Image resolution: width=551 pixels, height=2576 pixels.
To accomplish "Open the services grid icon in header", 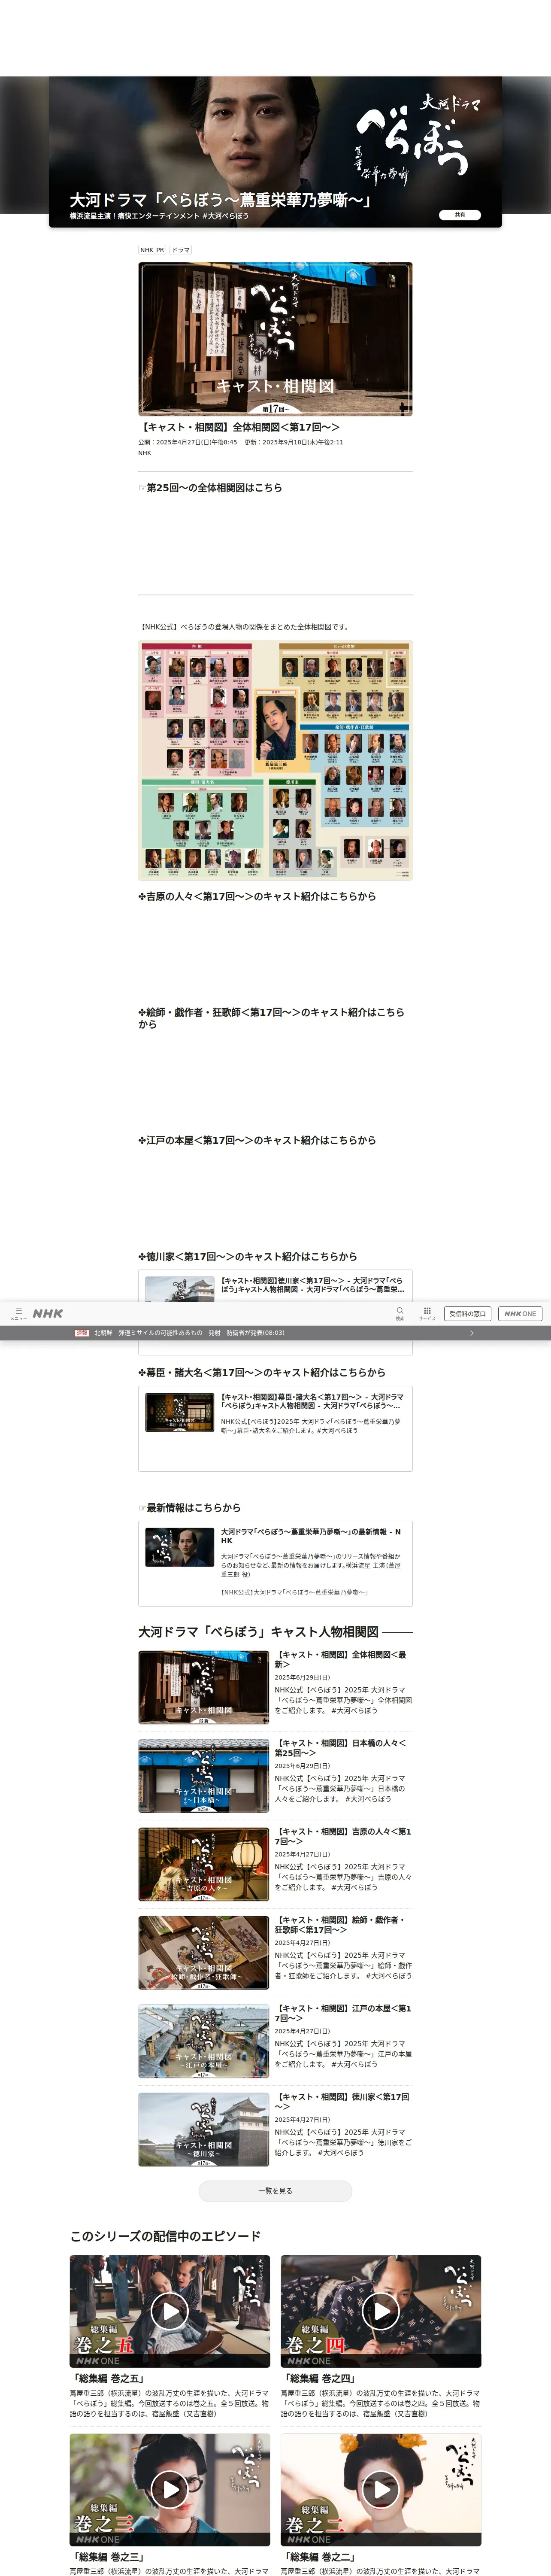I will point(427,1313).
